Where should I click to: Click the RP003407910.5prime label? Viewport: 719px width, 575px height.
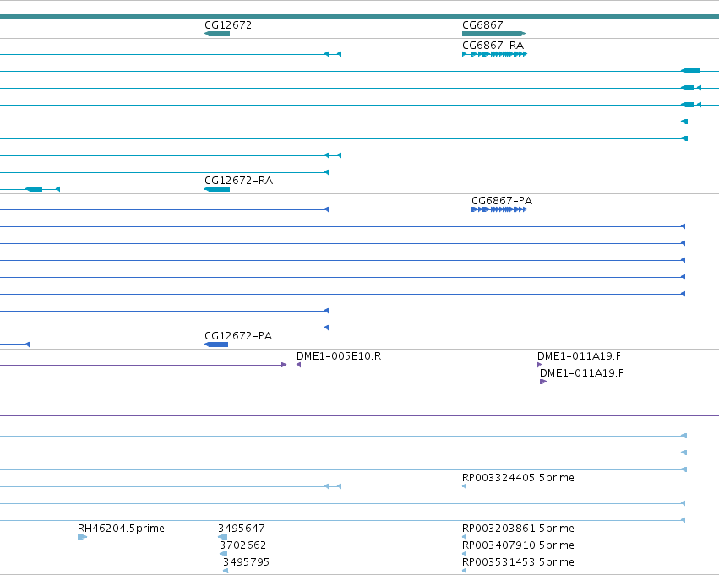click(x=518, y=545)
